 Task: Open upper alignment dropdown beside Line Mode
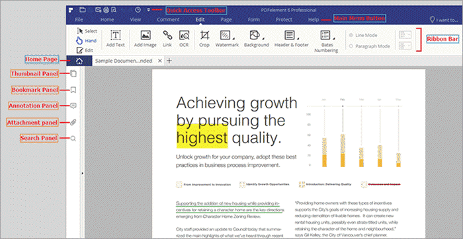[x=405, y=35]
